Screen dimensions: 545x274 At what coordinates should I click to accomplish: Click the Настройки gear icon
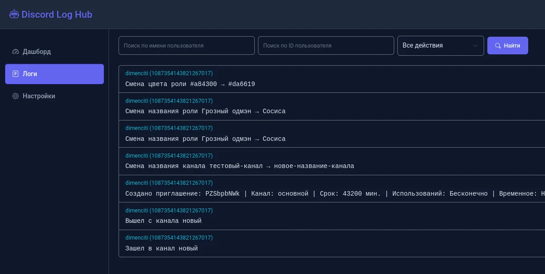point(15,96)
